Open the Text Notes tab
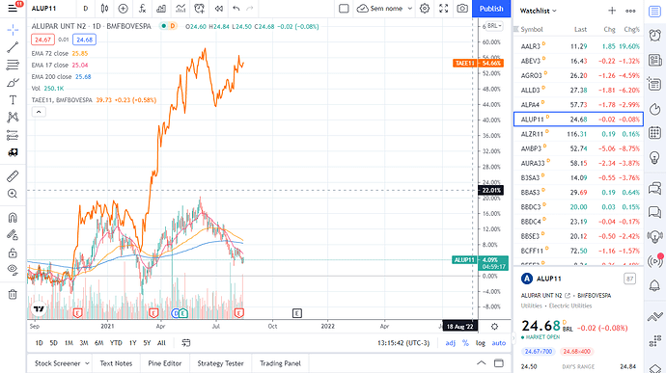 pyautogui.click(x=116, y=363)
